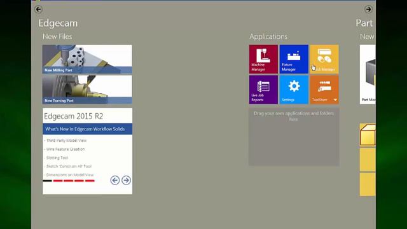The width and height of the screenshot is (407, 229).
Task: Select 'Wire Feature Creation' item
Action: tap(65, 149)
